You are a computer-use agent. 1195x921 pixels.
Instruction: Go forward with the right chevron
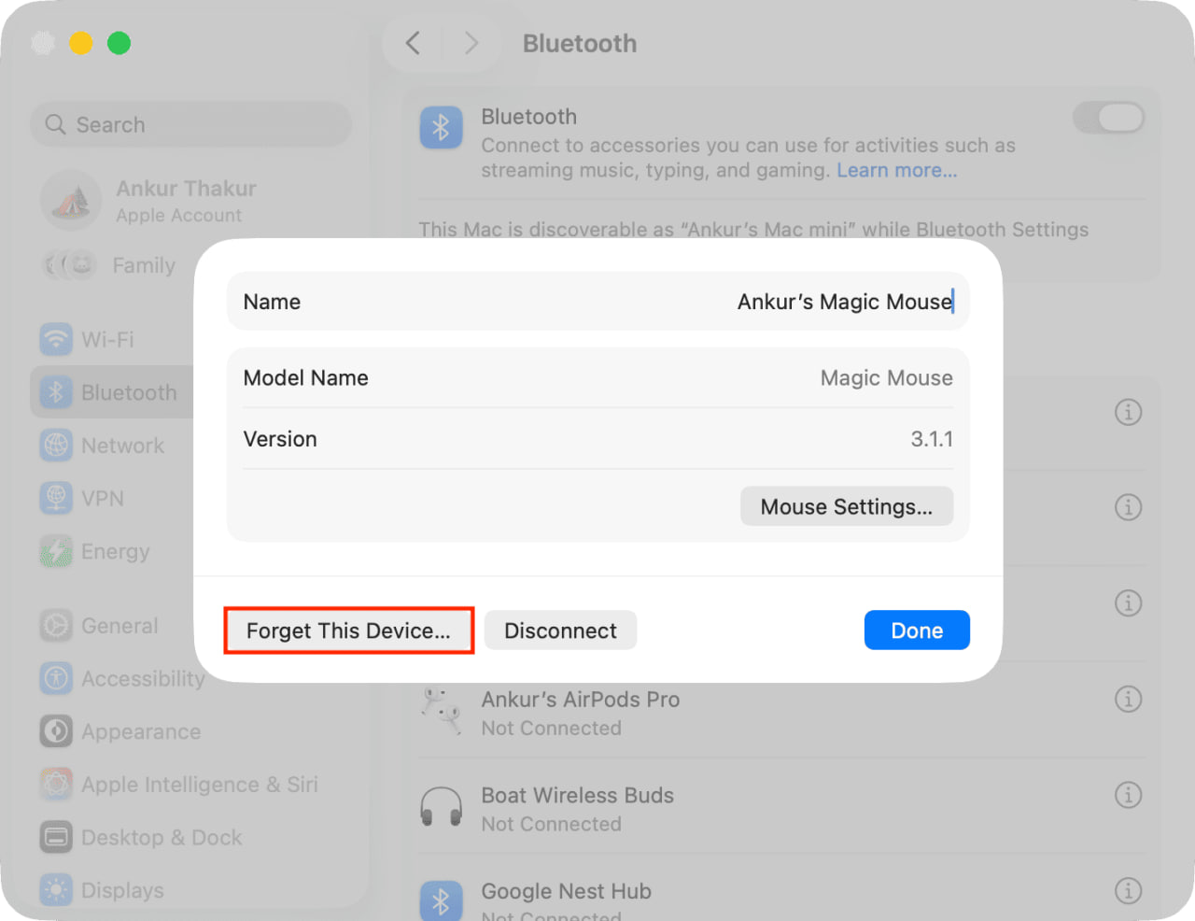point(471,43)
